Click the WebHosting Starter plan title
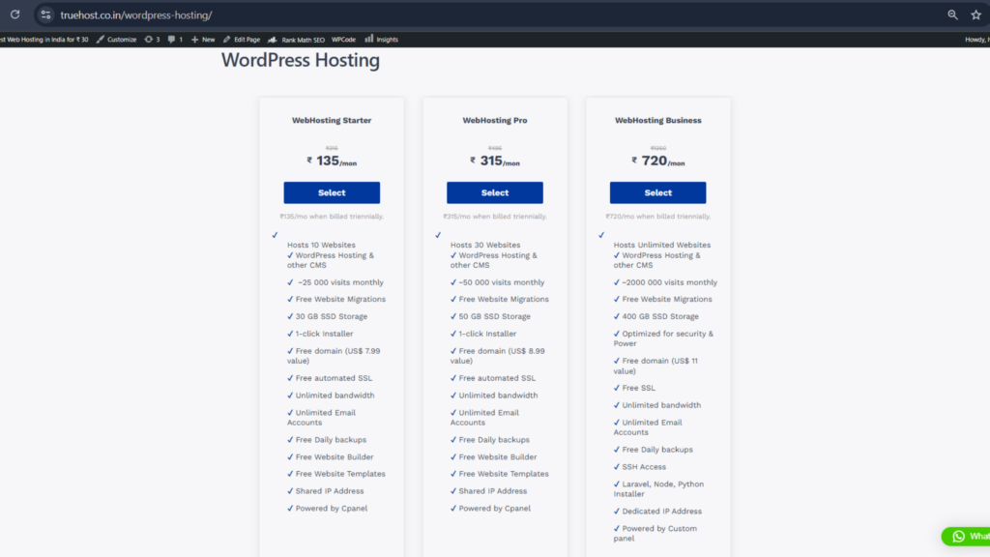990x557 pixels. (x=332, y=120)
